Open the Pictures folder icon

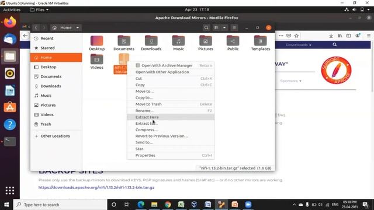tap(206, 43)
